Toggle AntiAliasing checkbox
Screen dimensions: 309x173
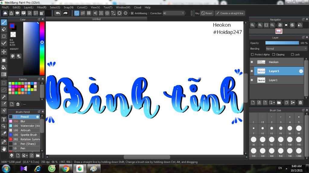coord(132,13)
